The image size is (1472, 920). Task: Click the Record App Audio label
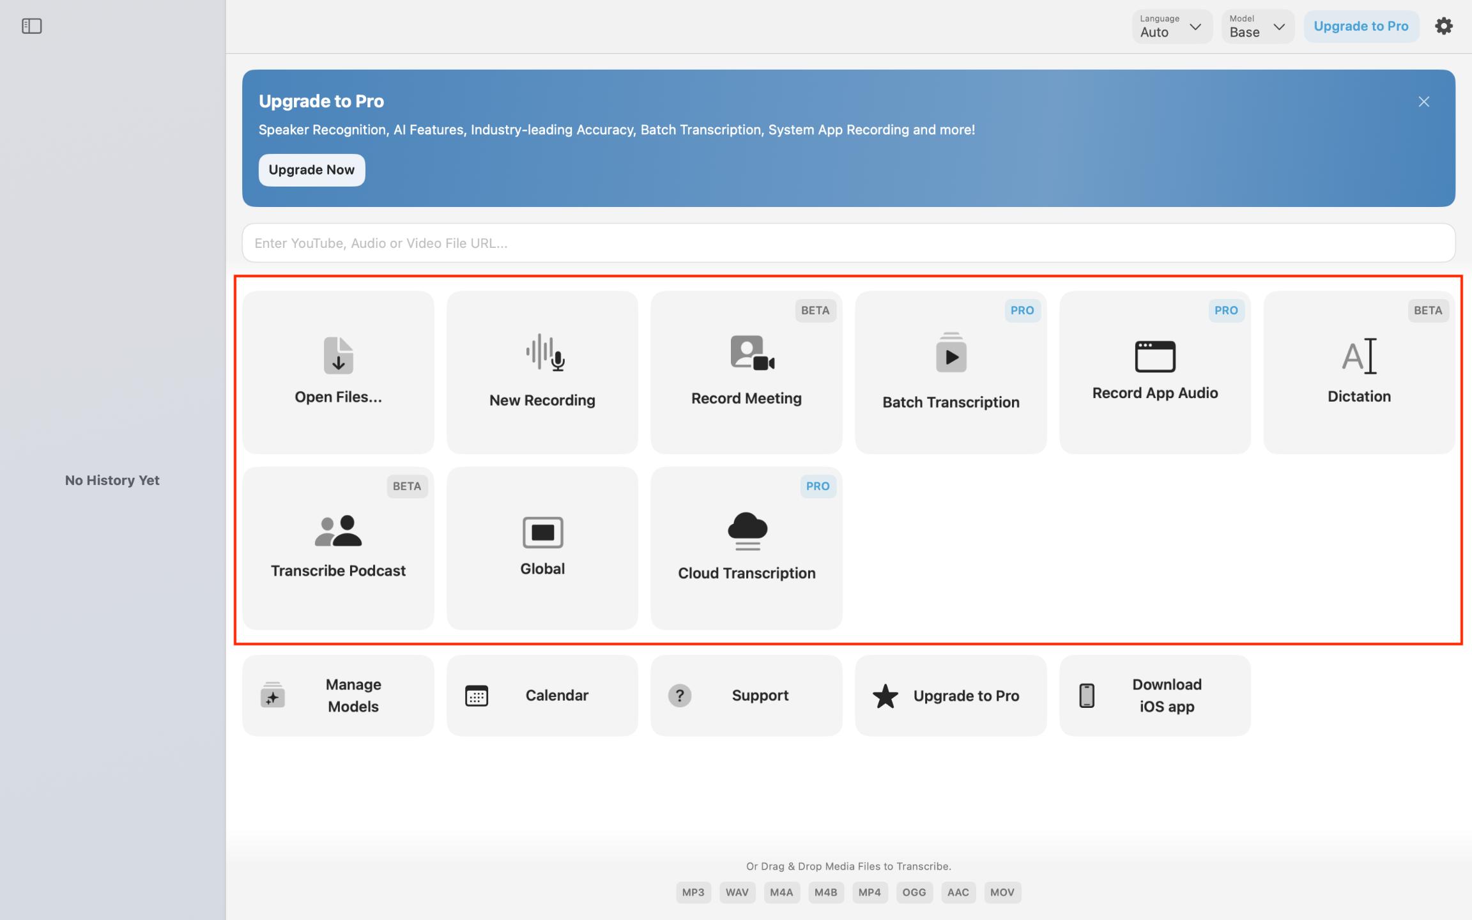click(1154, 393)
